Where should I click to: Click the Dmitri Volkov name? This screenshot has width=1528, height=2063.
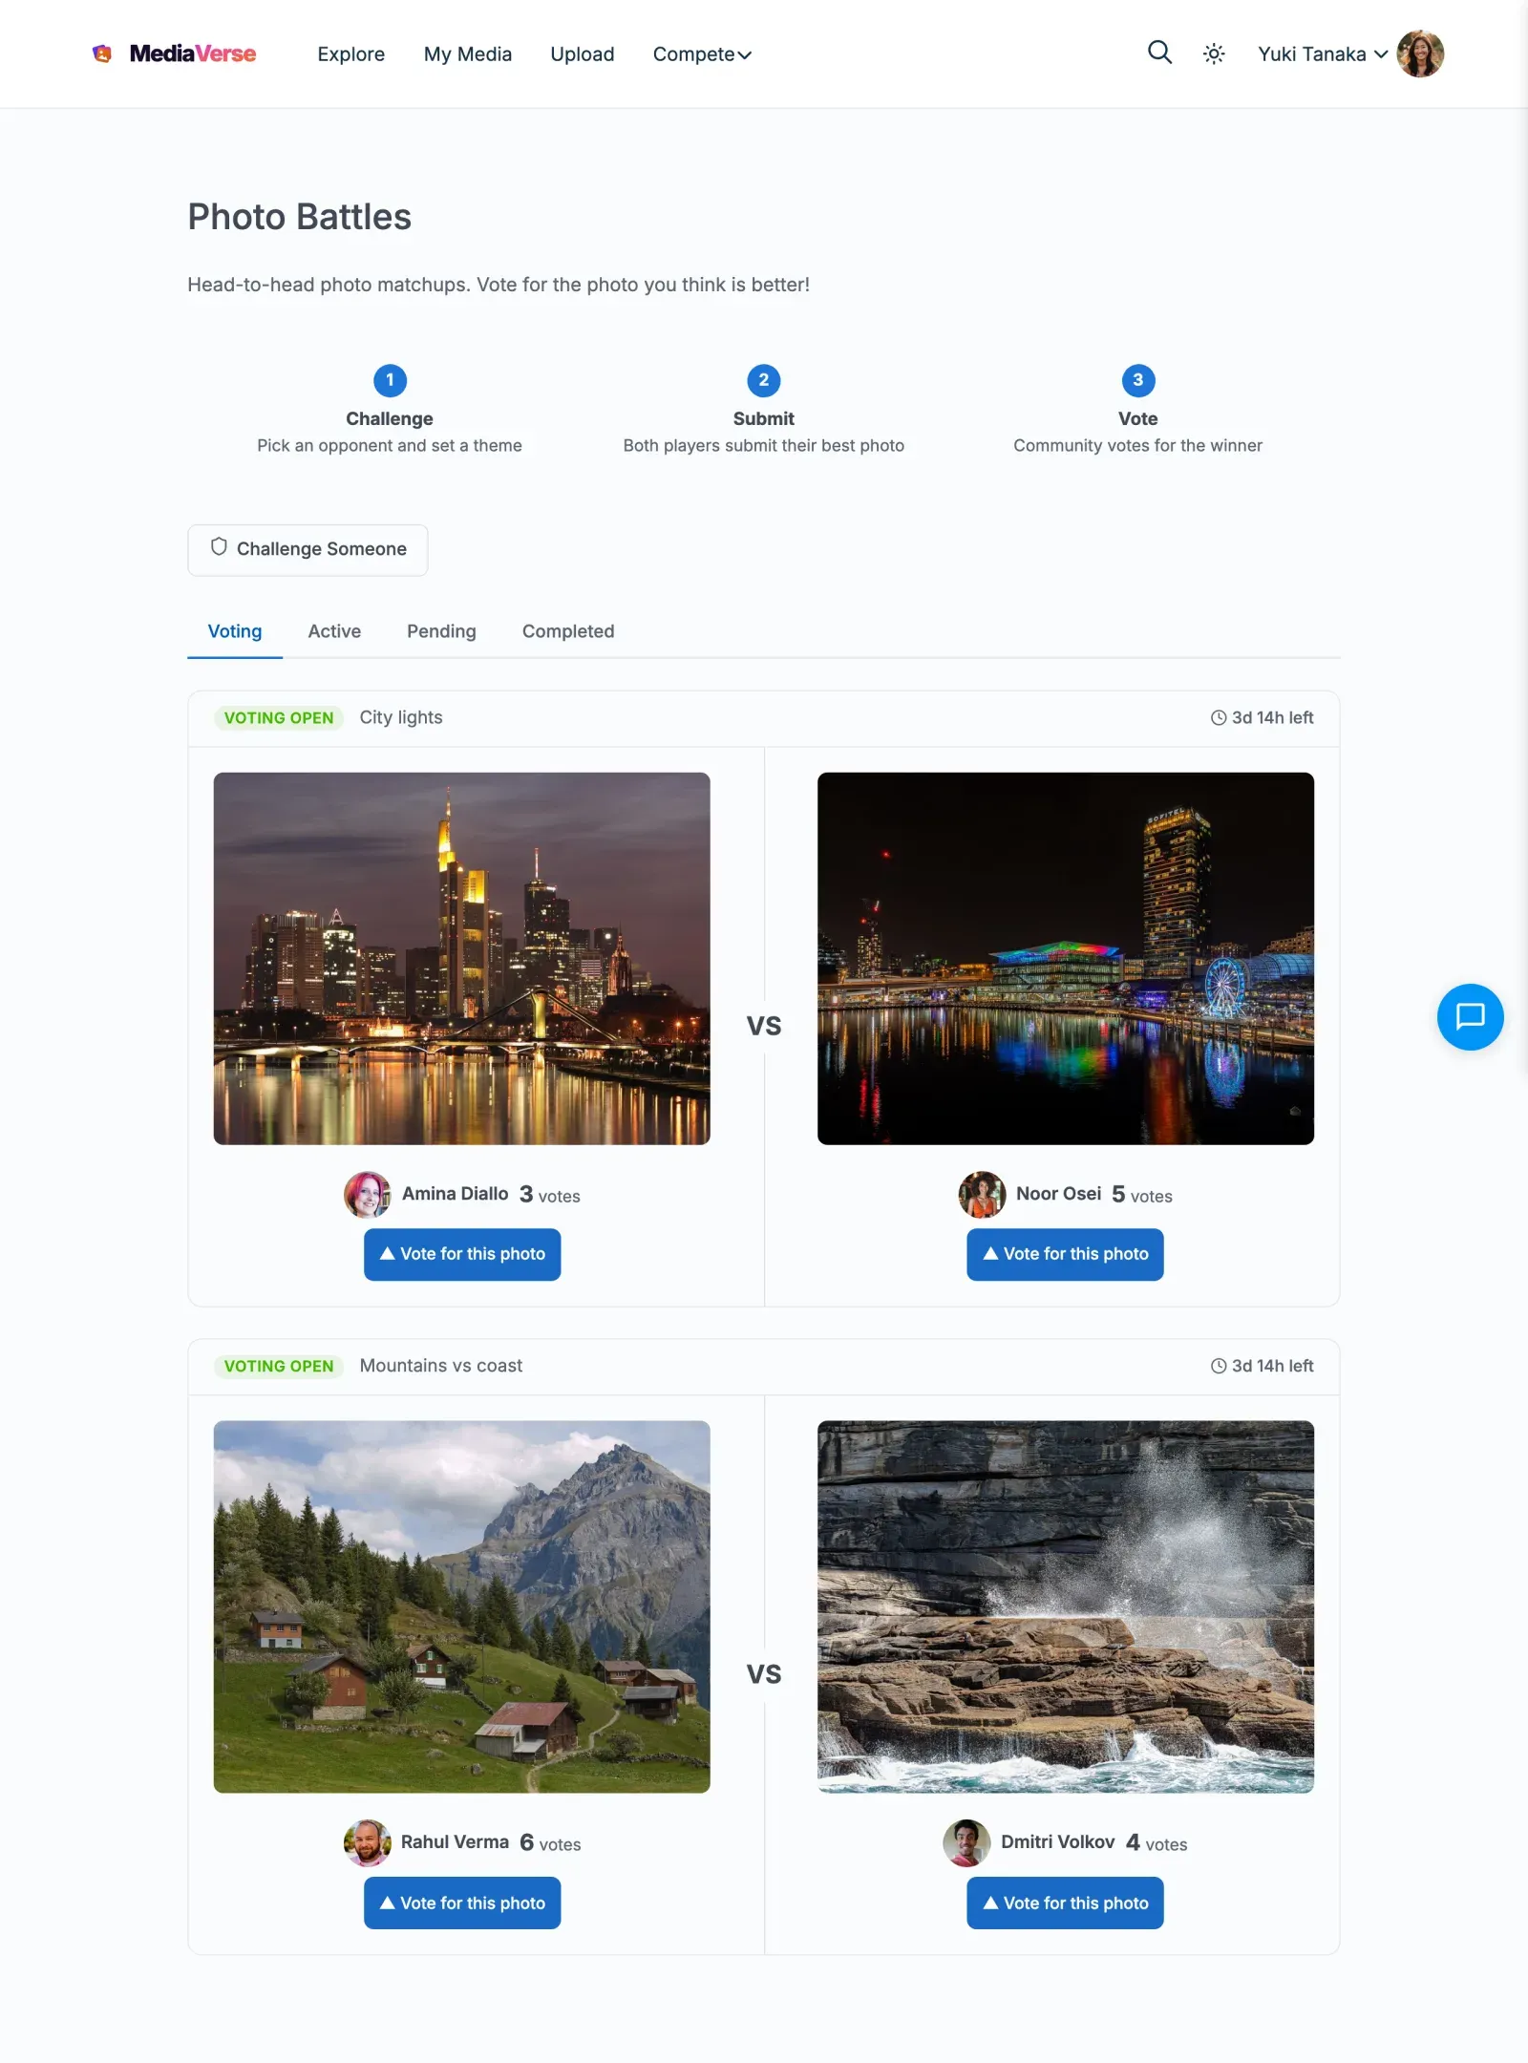tap(1058, 1842)
